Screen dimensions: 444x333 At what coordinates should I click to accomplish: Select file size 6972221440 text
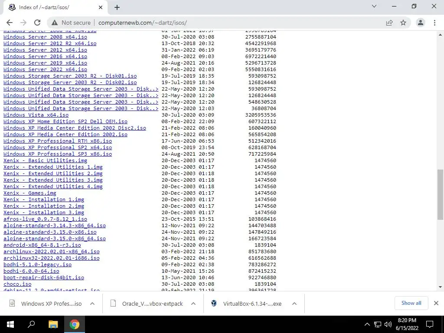tap(261, 56)
